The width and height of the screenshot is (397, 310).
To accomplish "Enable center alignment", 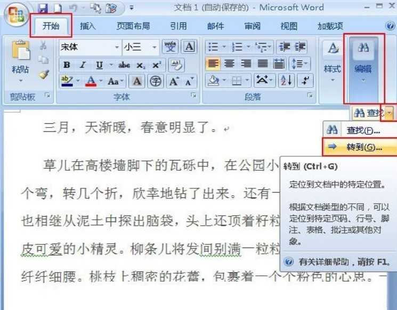I will pos(229,63).
